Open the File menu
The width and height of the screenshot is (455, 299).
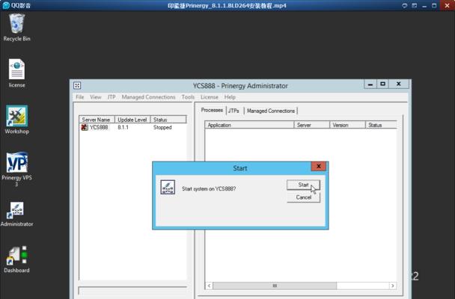(80, 97)
